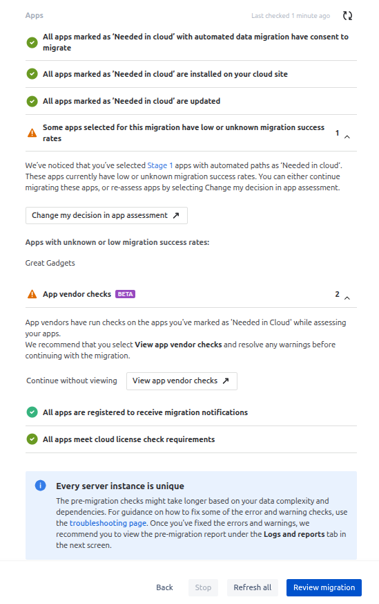Click the BETA badge

coord(126,294)
